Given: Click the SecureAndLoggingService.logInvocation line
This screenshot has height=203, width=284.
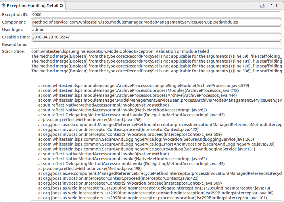Looking at the screenshot, I should click(146, 139).
